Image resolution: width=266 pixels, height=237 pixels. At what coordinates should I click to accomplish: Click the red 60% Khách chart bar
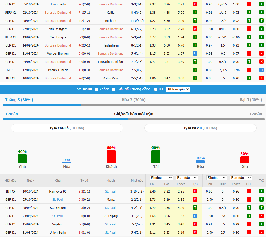(x=111, y=156)
